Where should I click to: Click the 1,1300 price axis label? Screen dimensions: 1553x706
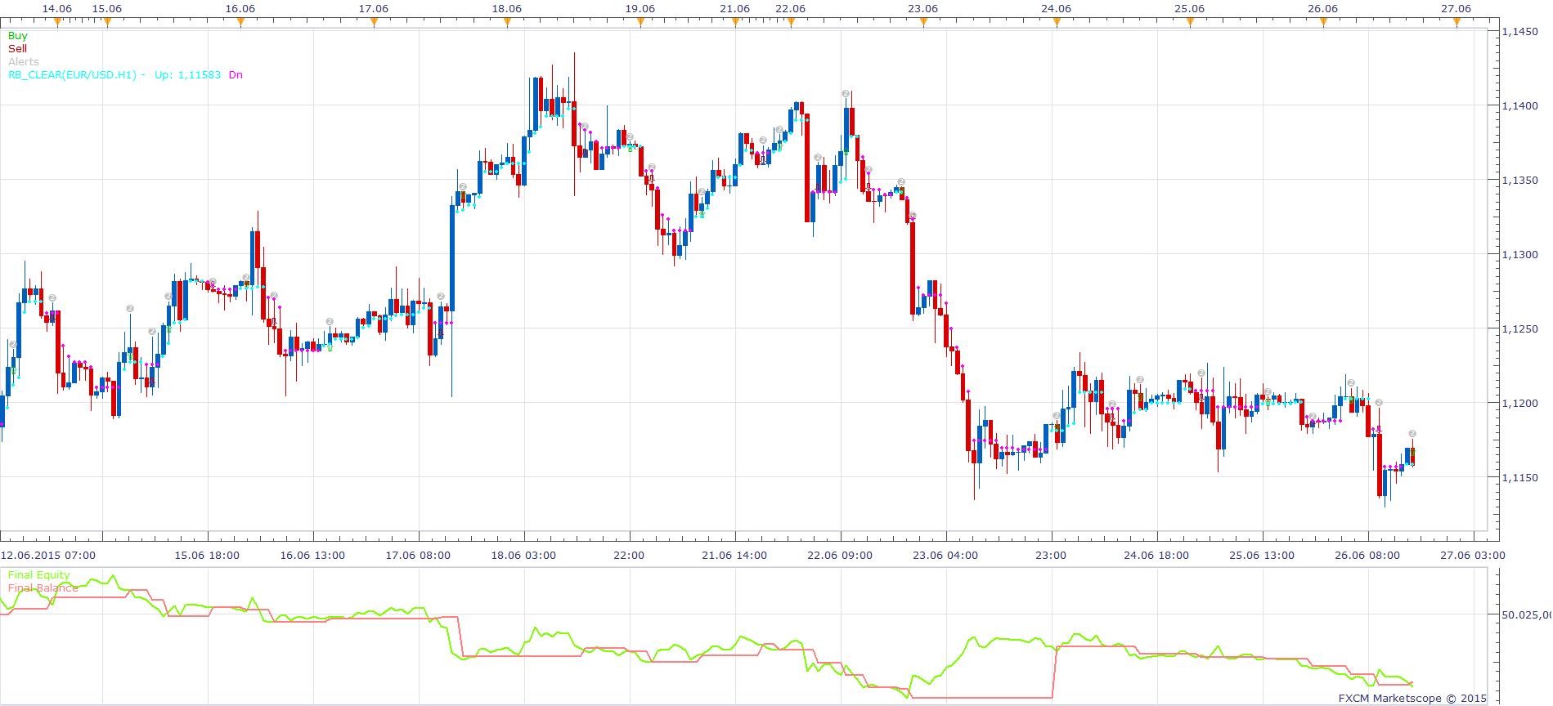[x=1520, y=255]
